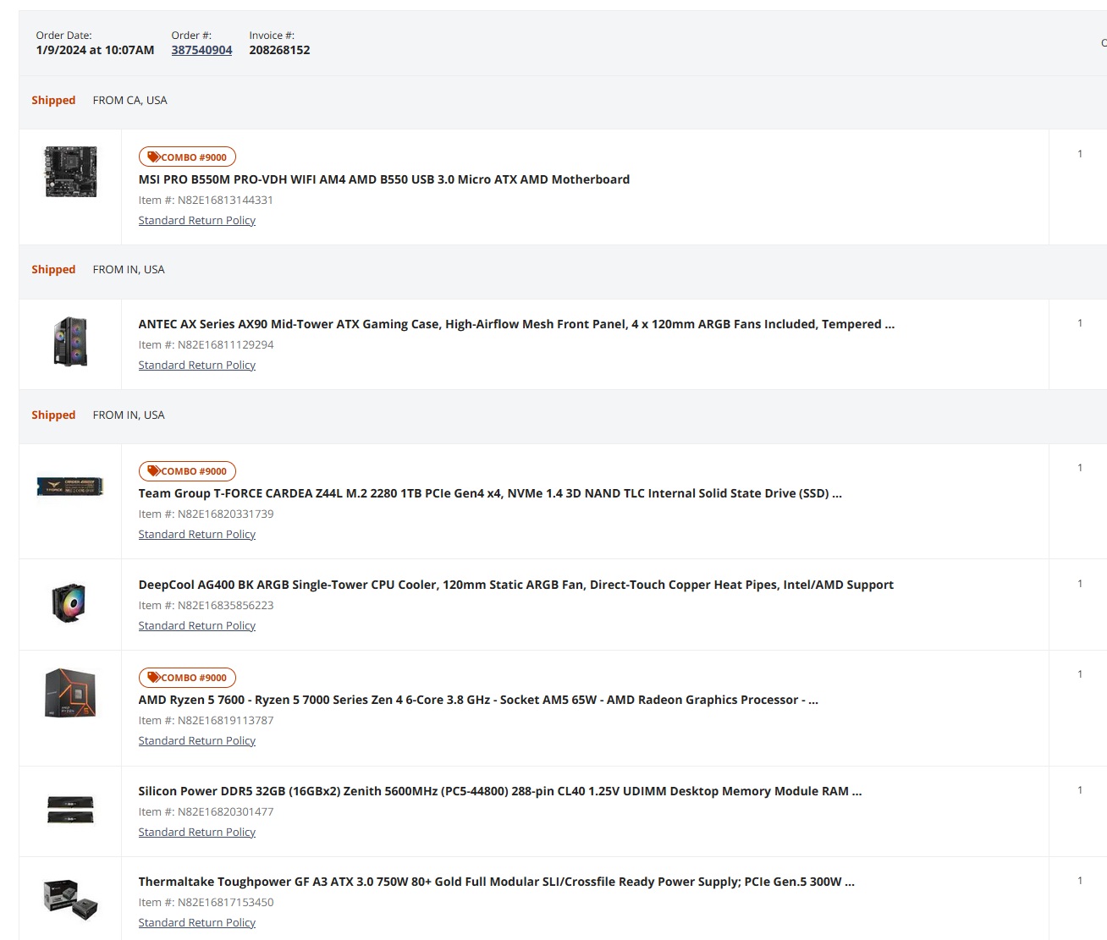The width and height of the screenshot is (1107, 940).
Task: Click the DeepCool AG400 cooler thumbnail
Action: tap(70, 603)
